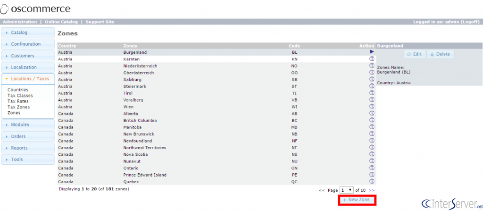Image resolution: width=483 pixels, height=211 pixels.
Task: Open info for the Oberösterreich zone
Action: pyautogui.click(x=372, y=72)
